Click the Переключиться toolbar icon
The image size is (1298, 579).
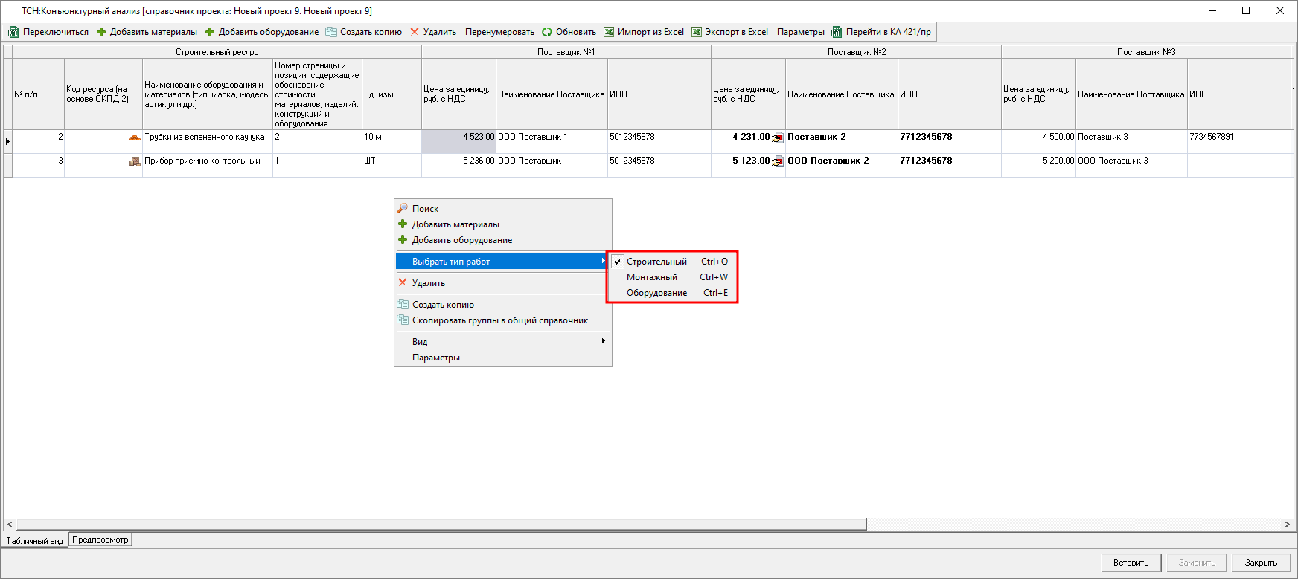click(13, 32)
